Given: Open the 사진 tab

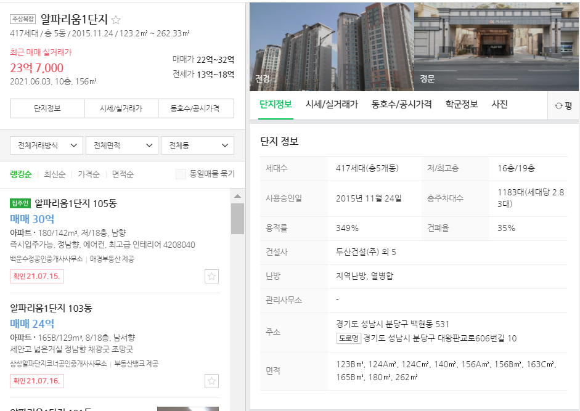Looking at the screenshot, I should click(499, 105).
